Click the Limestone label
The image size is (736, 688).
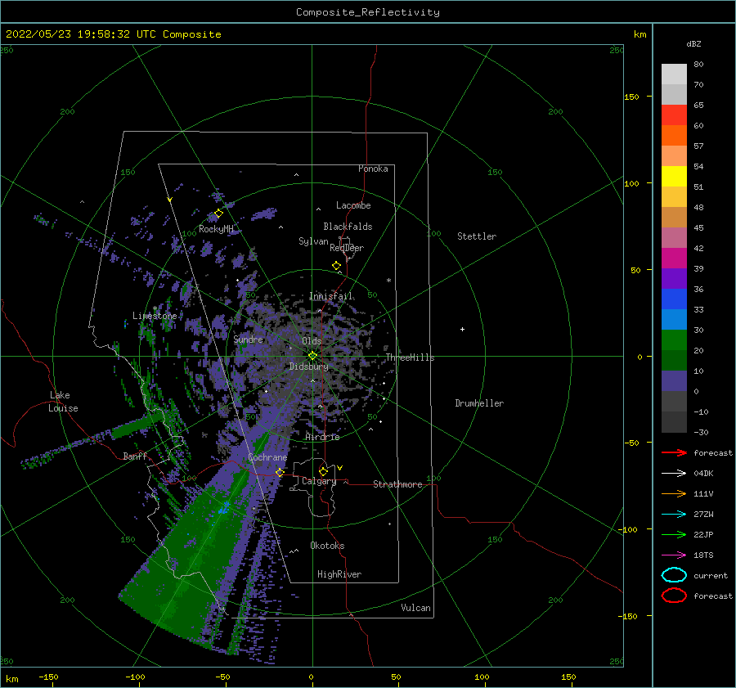click(x=155, y=316)
